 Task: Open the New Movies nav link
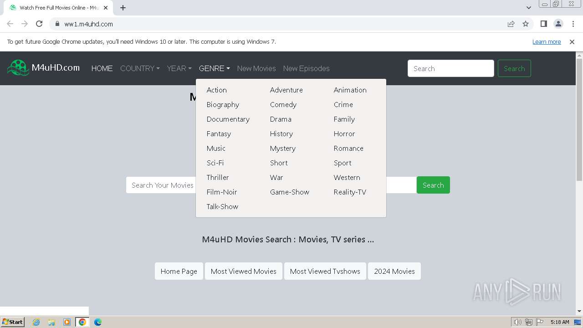pos(256,68)
